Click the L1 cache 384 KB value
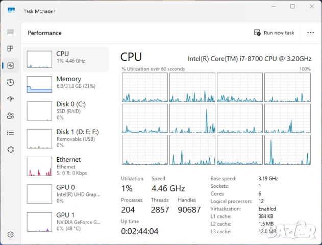The image size is (322, 245). pyautogui.click(x=266, y=216)
